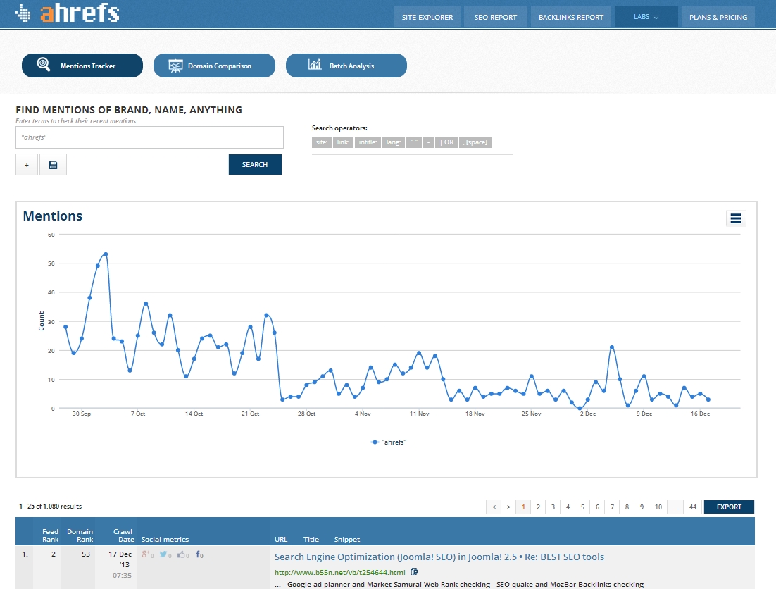Go to results page 4
The width and height of the screenshot is (776, 589).
click(x=568, y=507)
